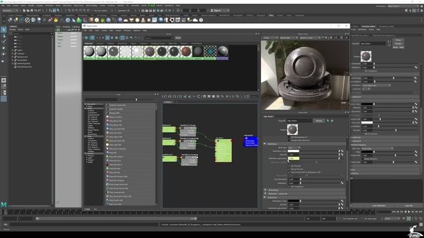424x238 pixels.
Task: Choose the Lasso select tool in the toolbox
Action: click(x=3, y=36)
